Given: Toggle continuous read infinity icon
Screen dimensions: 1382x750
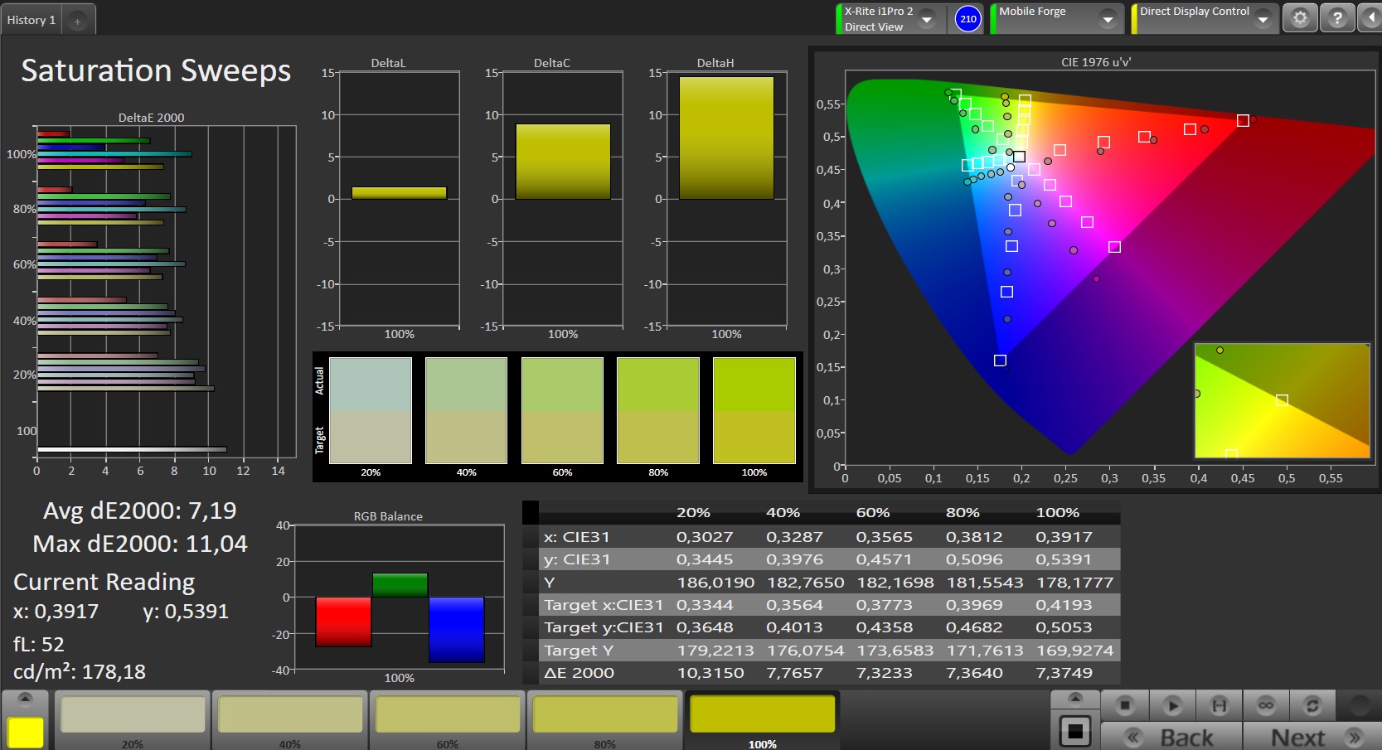Looking at the screenshot, I should click(1265, 705).
